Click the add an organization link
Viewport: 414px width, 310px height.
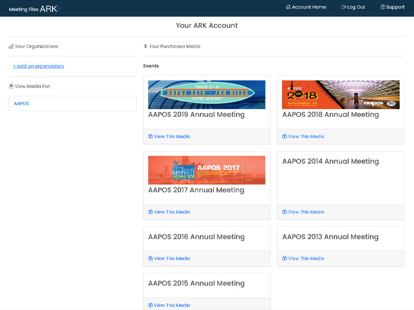38,66
